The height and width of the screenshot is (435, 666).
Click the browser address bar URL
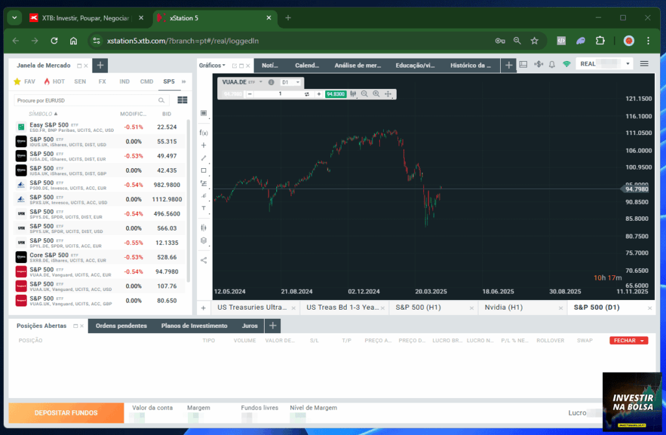point(183,41)
